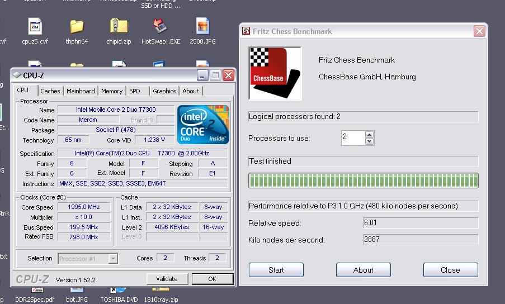The width and height of the screenshot is (505, 304).
Task: Click About in Fritz Chess Benchmark
Action: (x=364, y=270)
